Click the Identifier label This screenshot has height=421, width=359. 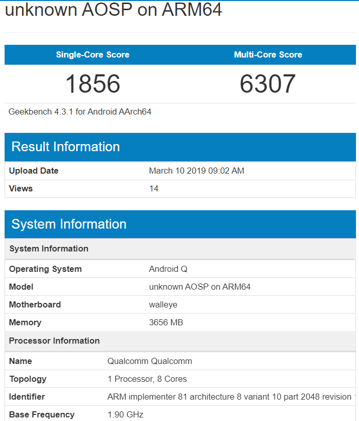pyautogui.click(x=27, y=397)
